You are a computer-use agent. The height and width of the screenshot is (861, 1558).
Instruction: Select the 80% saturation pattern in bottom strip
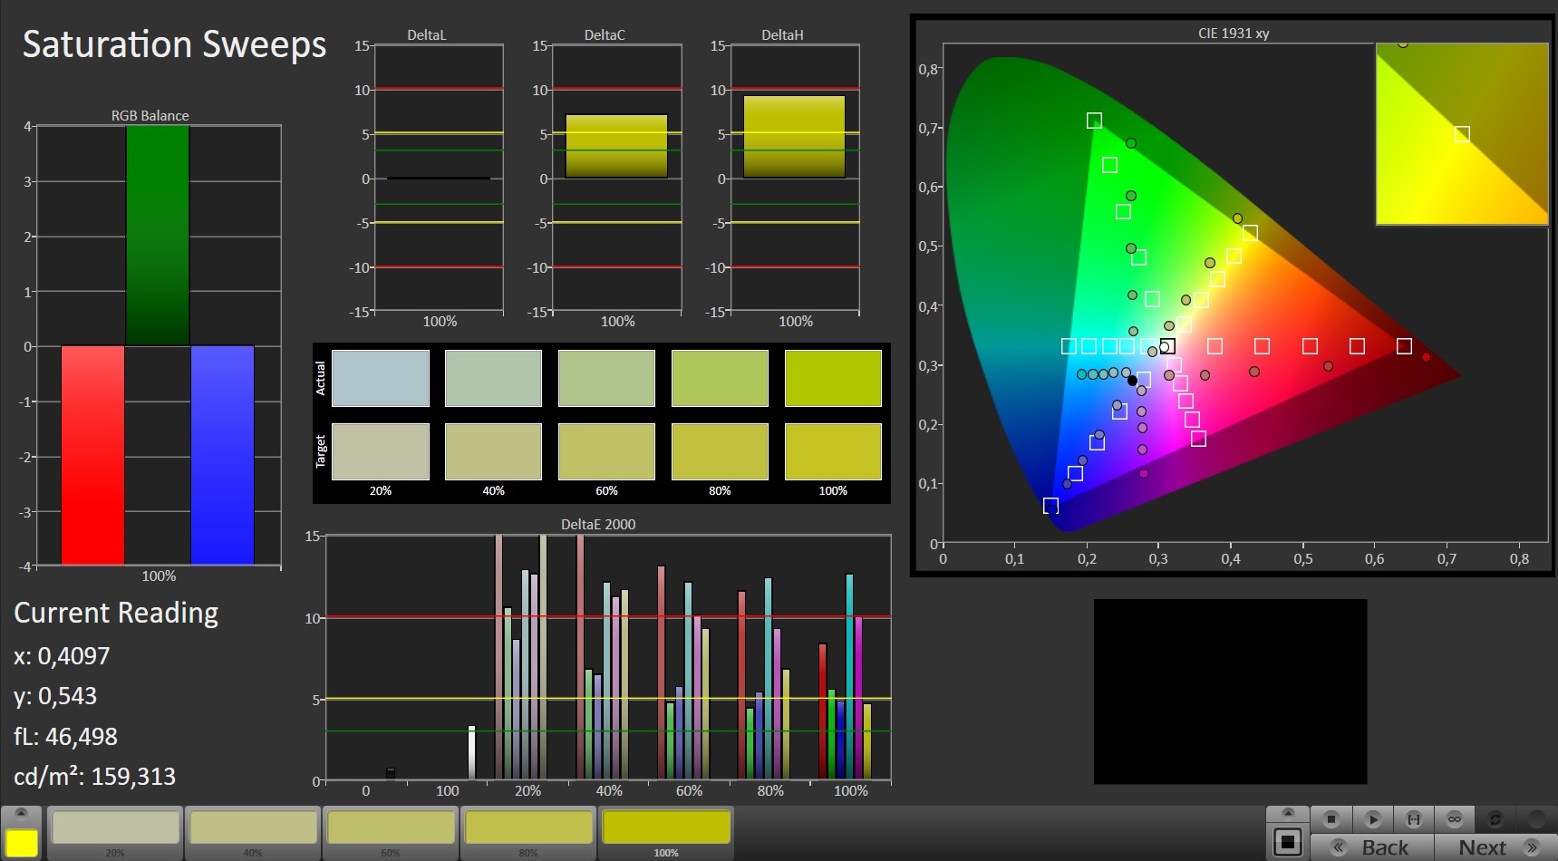click(528, 833)
